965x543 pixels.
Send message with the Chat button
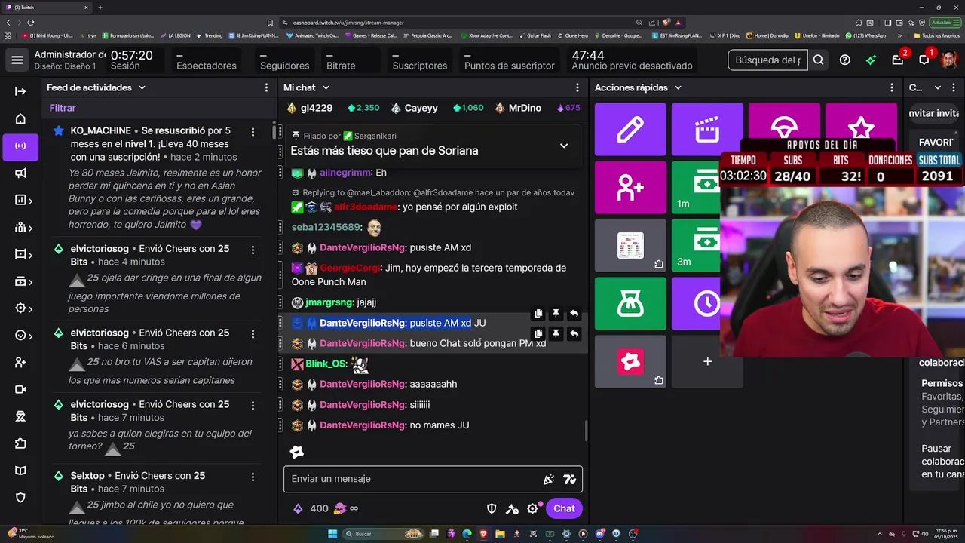[564, 508]
